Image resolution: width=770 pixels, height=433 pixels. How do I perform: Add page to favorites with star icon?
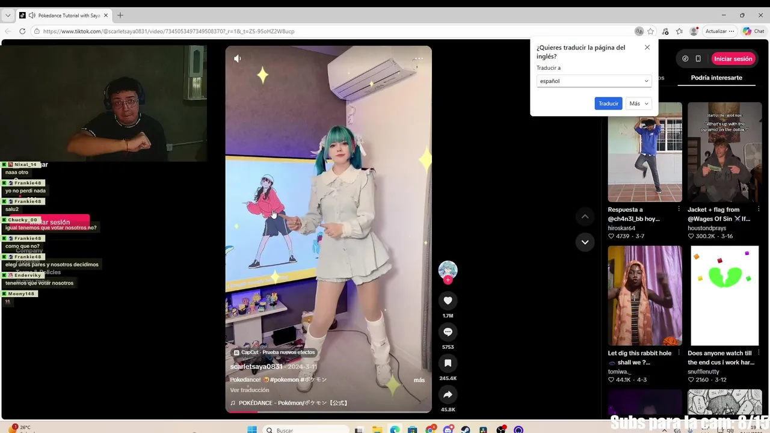tap(650, 31)
